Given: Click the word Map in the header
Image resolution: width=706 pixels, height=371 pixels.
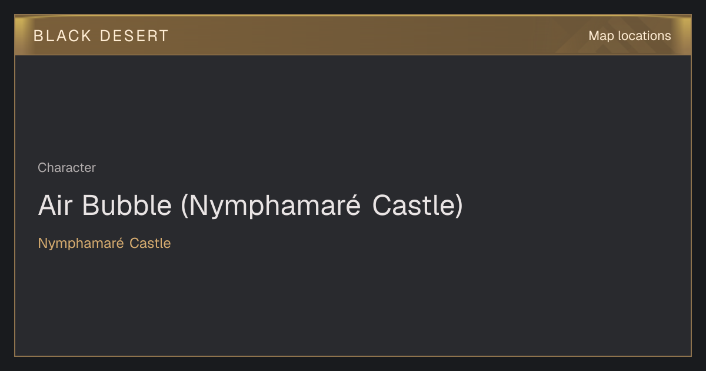Looking at the screenshot, I should (601, 36).
